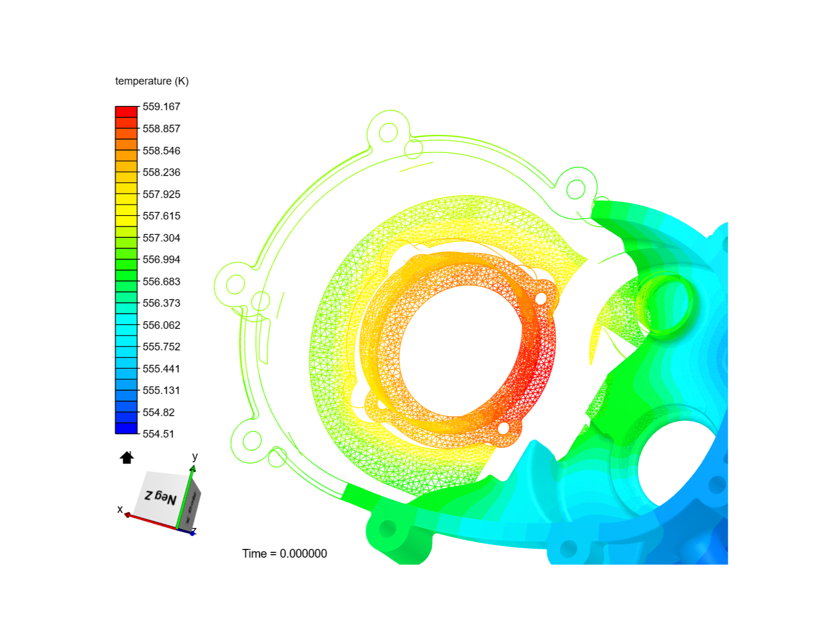Click legend value 554.82
Screen dimensions: 837x628
159,412
